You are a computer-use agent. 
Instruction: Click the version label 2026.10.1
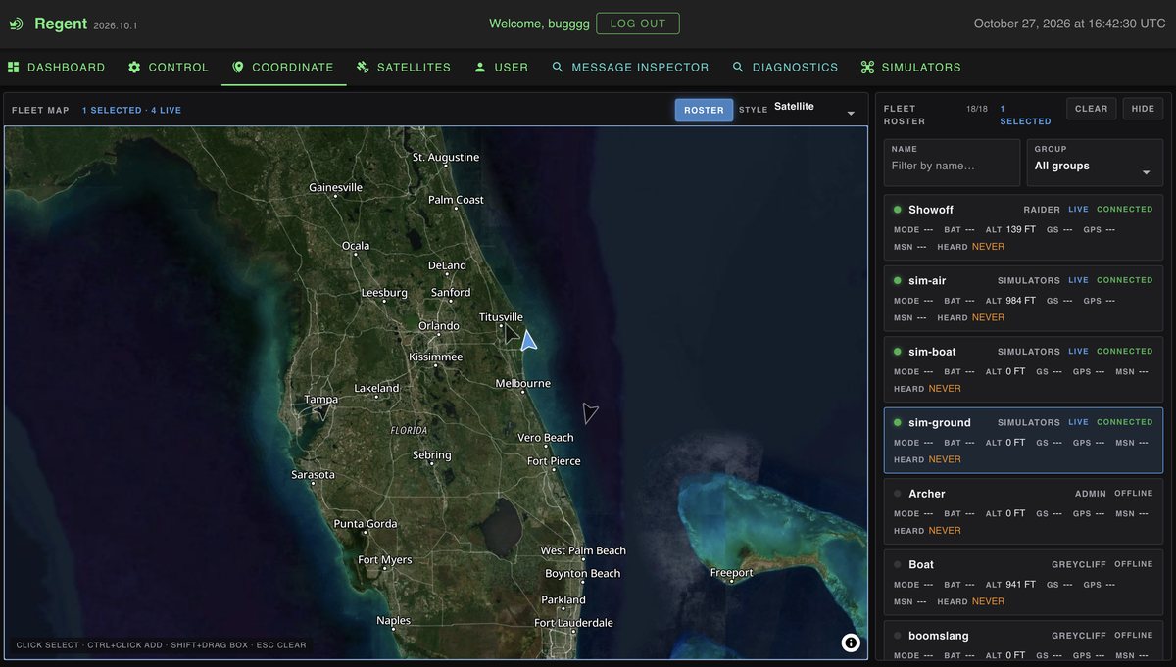116,25
